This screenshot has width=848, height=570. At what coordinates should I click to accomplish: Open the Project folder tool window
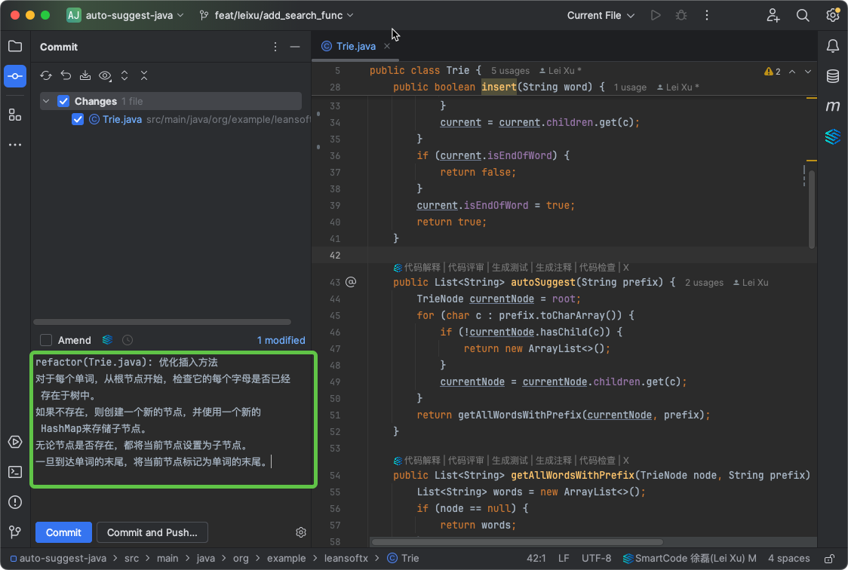pos(15,47)
